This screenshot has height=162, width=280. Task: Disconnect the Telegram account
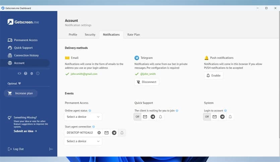click(x=147, y=82)
